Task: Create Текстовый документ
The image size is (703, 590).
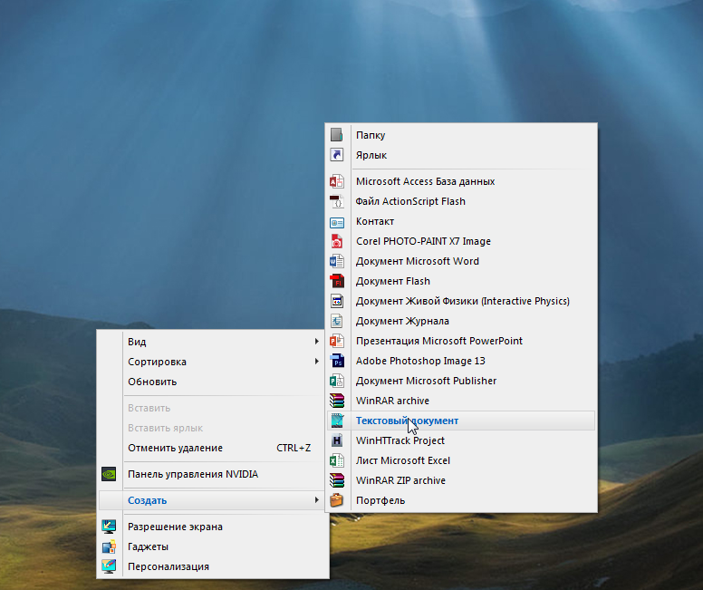Action: (461, 421)
